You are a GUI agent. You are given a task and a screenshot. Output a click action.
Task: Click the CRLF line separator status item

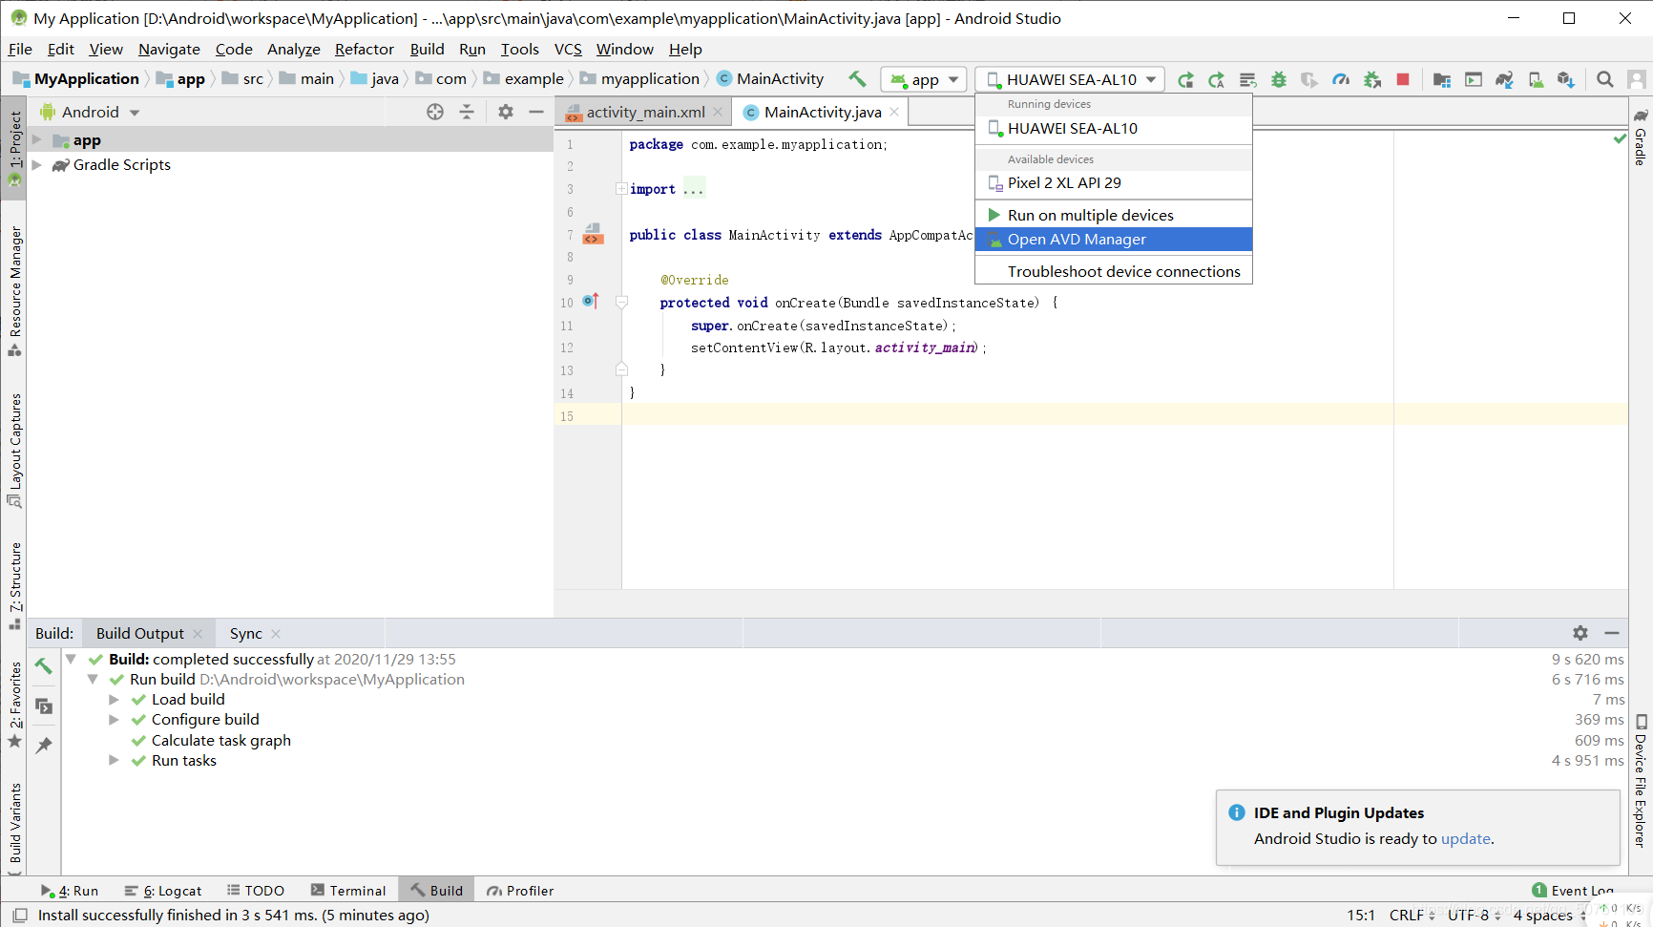click(x=1412, y=916)
